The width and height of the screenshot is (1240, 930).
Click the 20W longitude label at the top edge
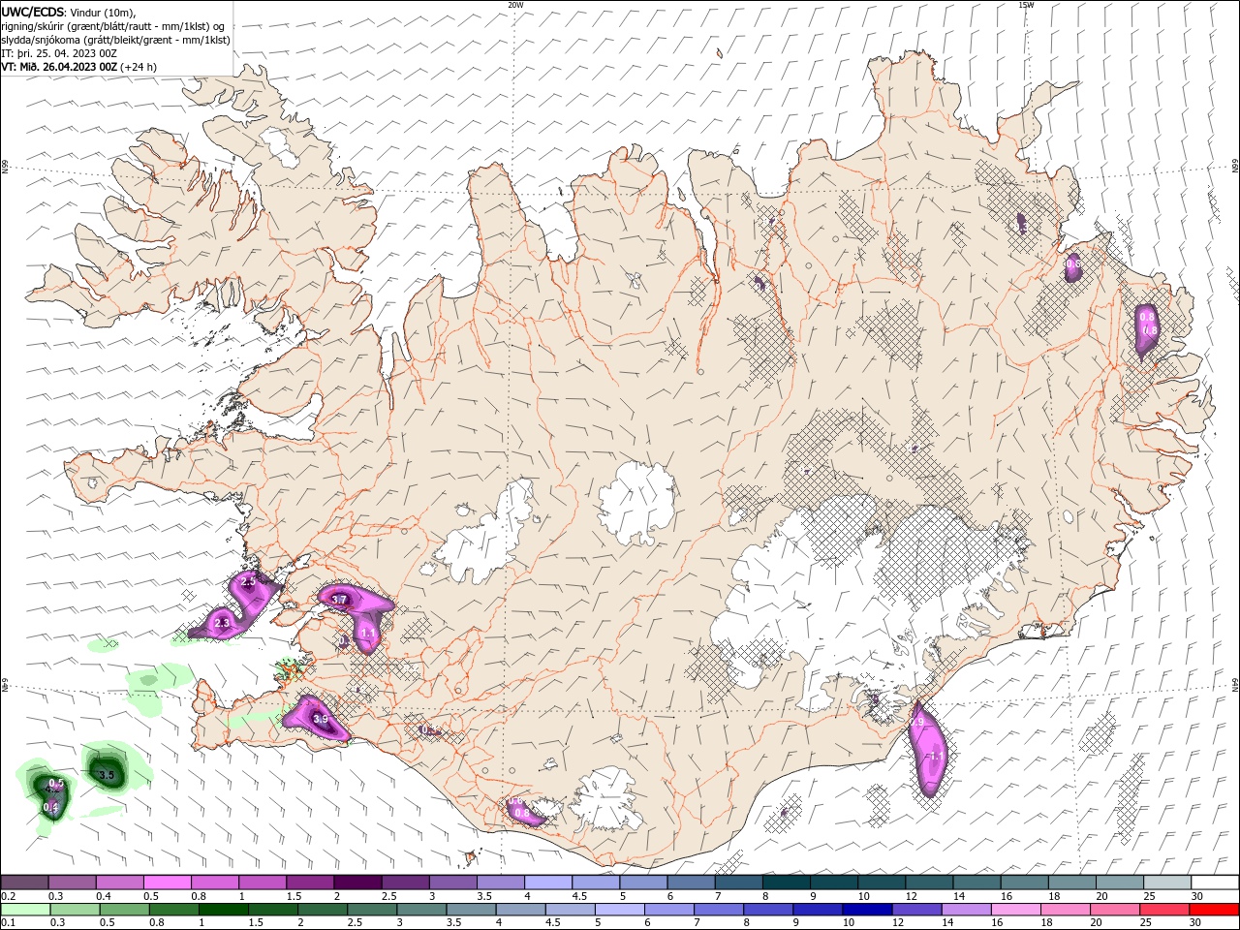click(x=516, y=5)
